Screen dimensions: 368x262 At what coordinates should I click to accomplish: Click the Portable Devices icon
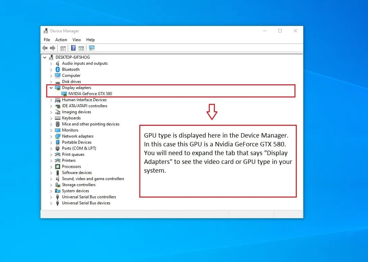coord(57,142)
